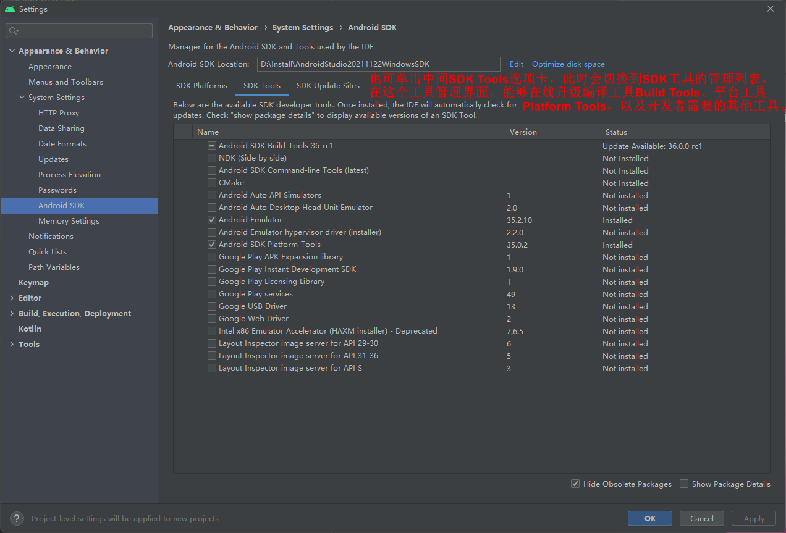This screenshot has width=786, height=533.
Task: Check Google Web Driver checkbox
Action: click(x=212, y=319)
